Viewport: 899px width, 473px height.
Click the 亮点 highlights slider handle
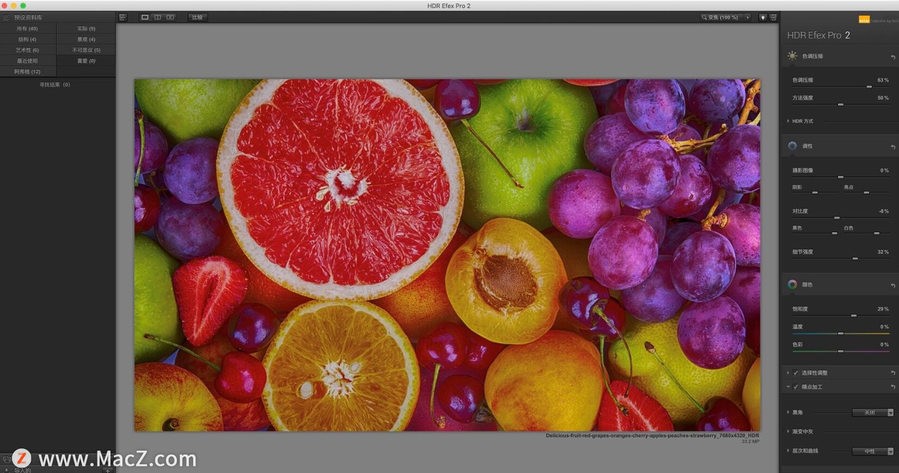click(x=866, y=193)
